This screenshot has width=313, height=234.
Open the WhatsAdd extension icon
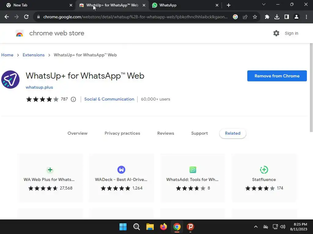tap(193, 170)
